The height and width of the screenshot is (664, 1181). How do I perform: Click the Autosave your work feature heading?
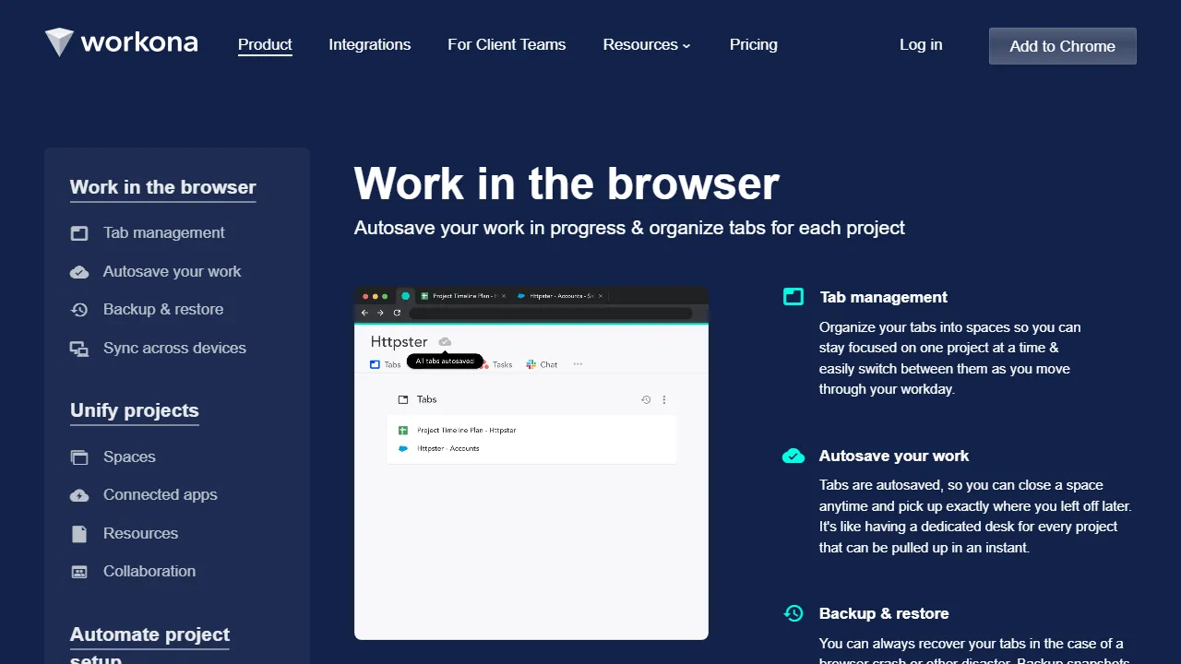(x=894, y=456)
